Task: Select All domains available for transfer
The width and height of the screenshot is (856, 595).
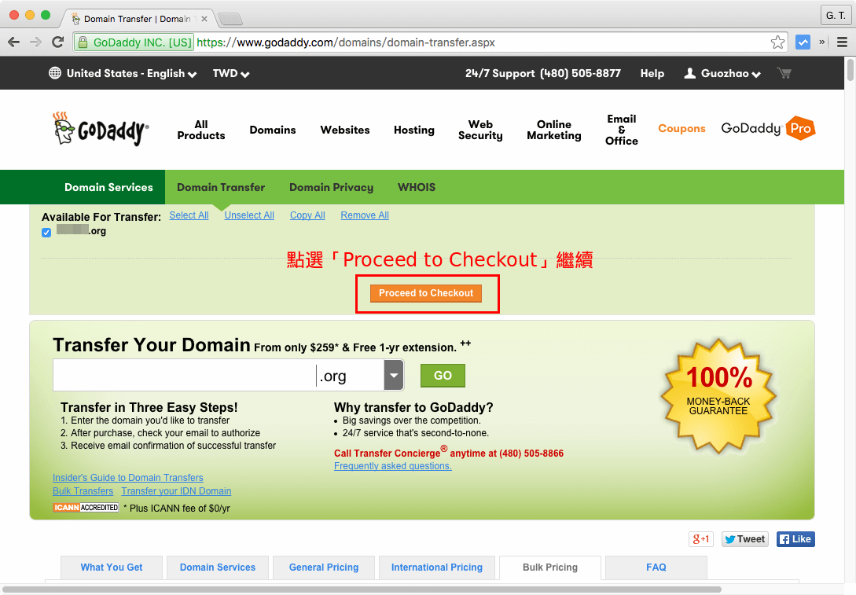Action: tap(189, 215)
